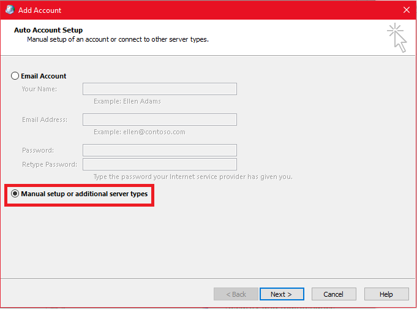Viewport: 417px width, 309px height.
Task: Select the Retype Password field
Action: coord(159,164)
